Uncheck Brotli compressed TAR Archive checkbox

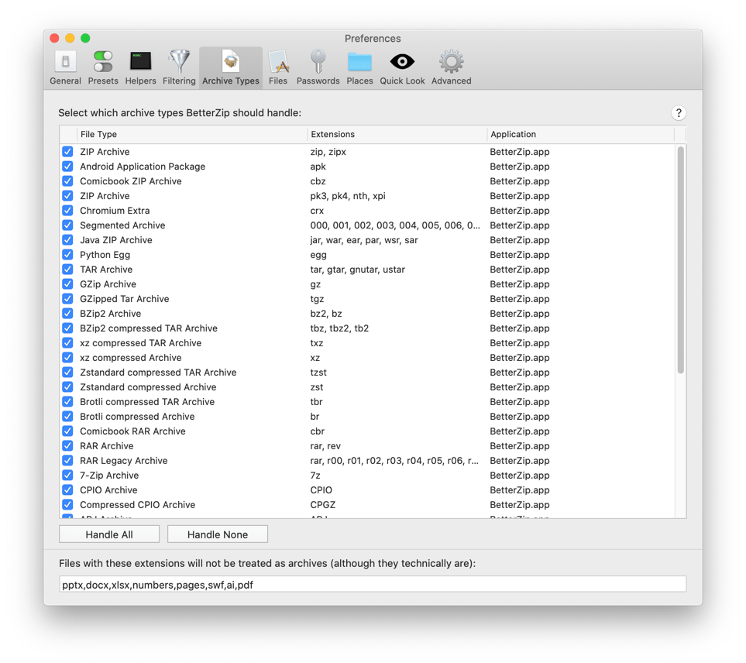67,402
